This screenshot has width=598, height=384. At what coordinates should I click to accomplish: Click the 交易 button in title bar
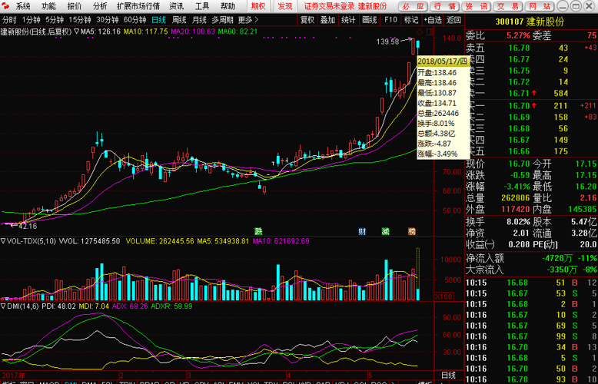click(507, 6)
